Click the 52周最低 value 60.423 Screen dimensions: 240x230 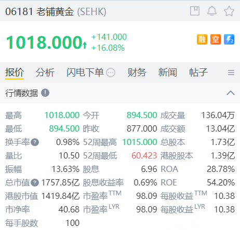(x=144, y=155)
